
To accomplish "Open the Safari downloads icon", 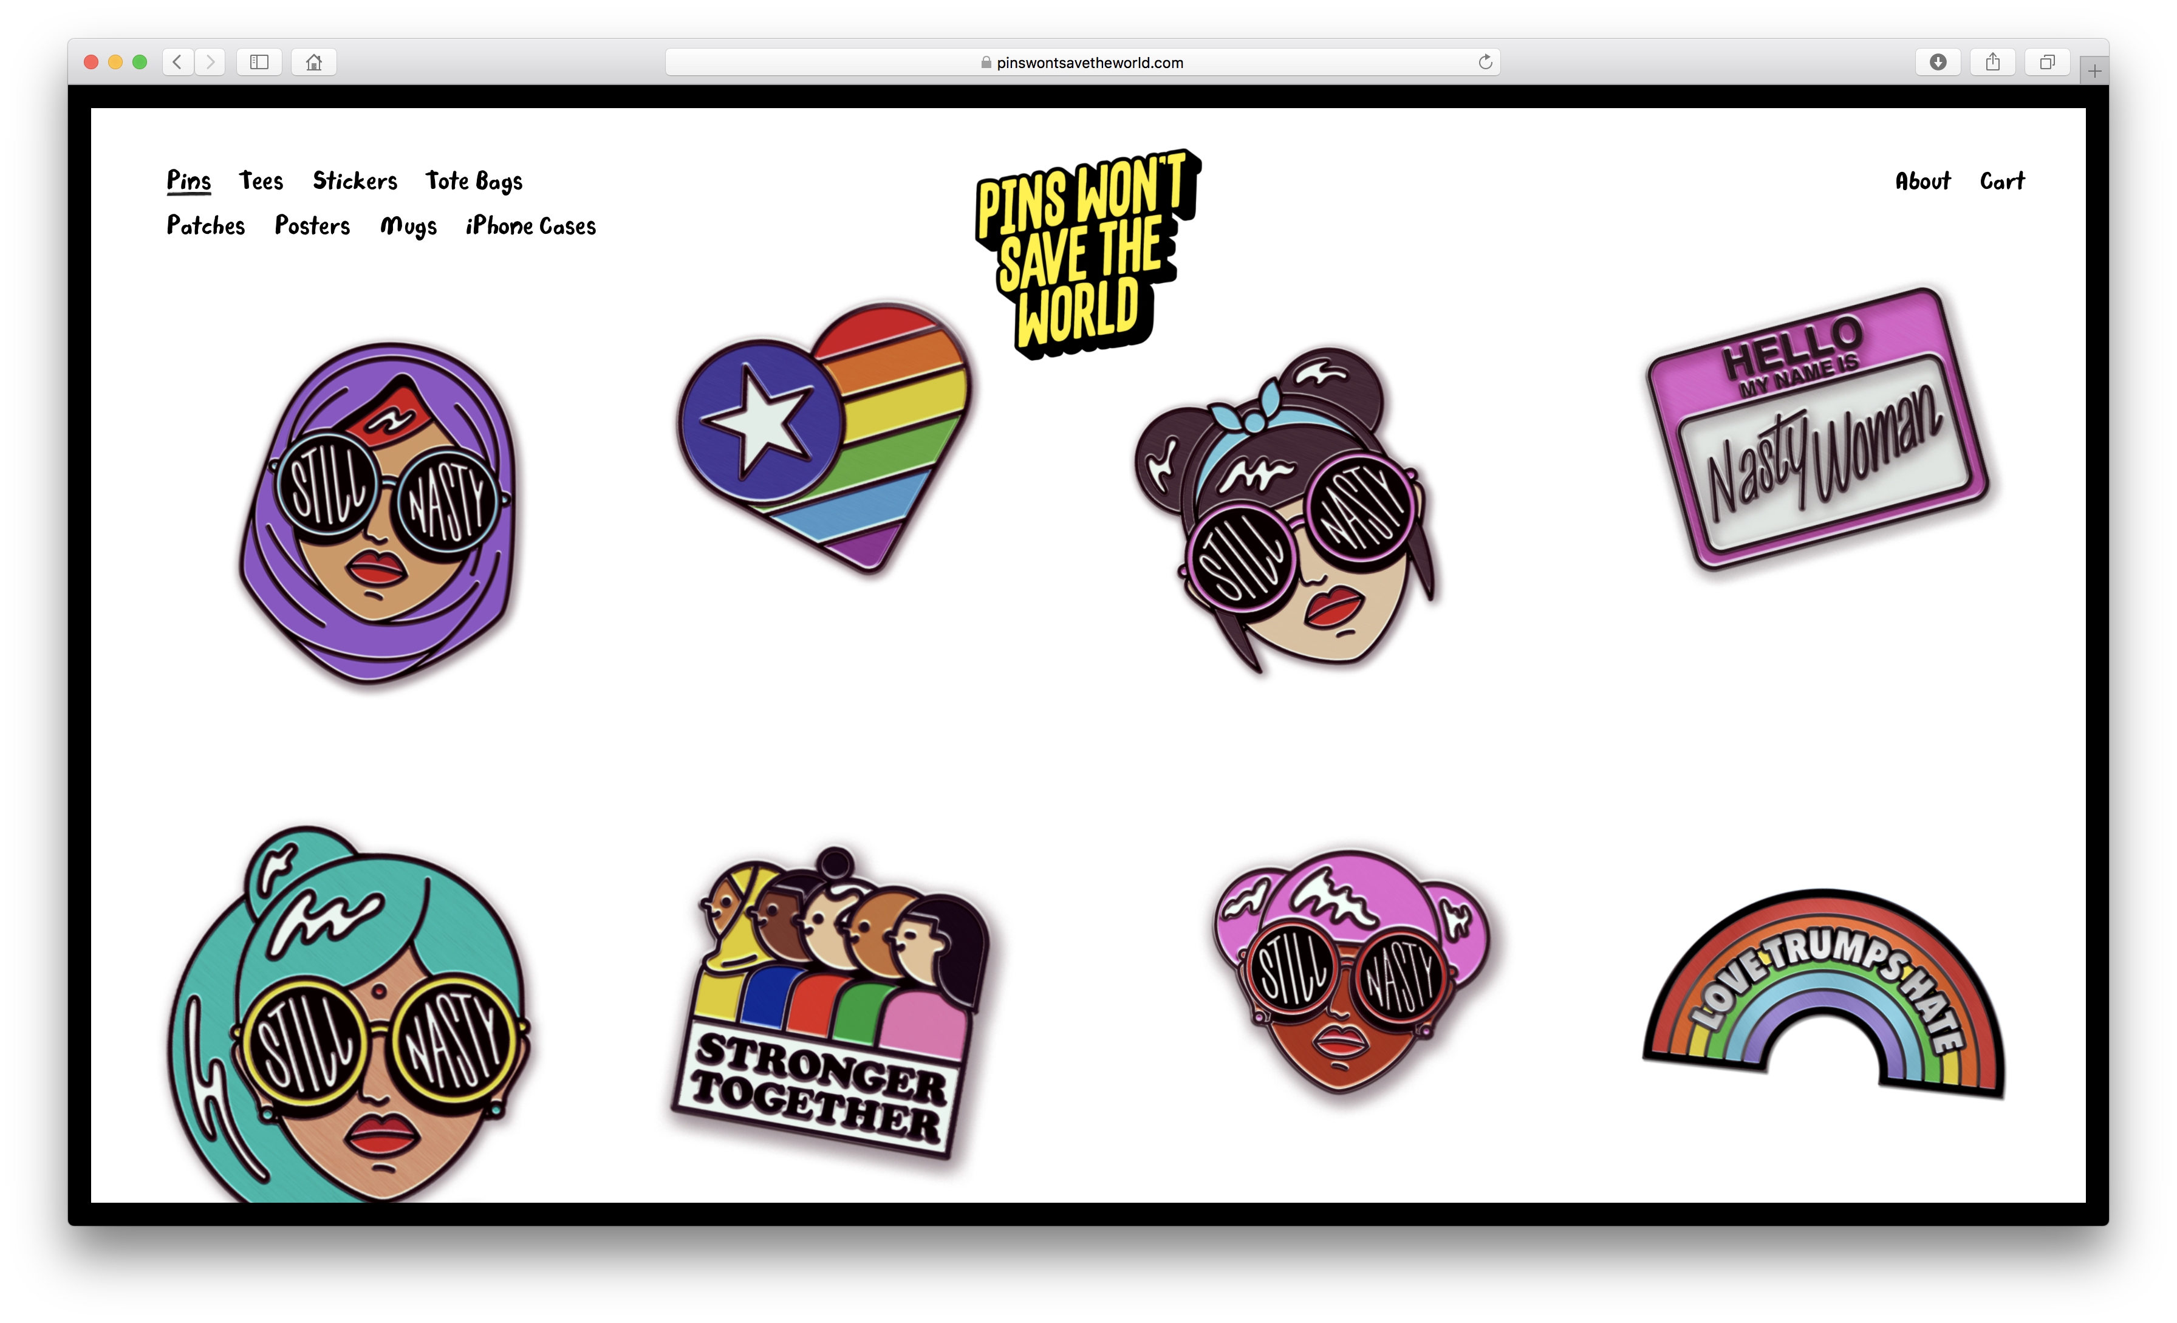I will click(1938, 62).
